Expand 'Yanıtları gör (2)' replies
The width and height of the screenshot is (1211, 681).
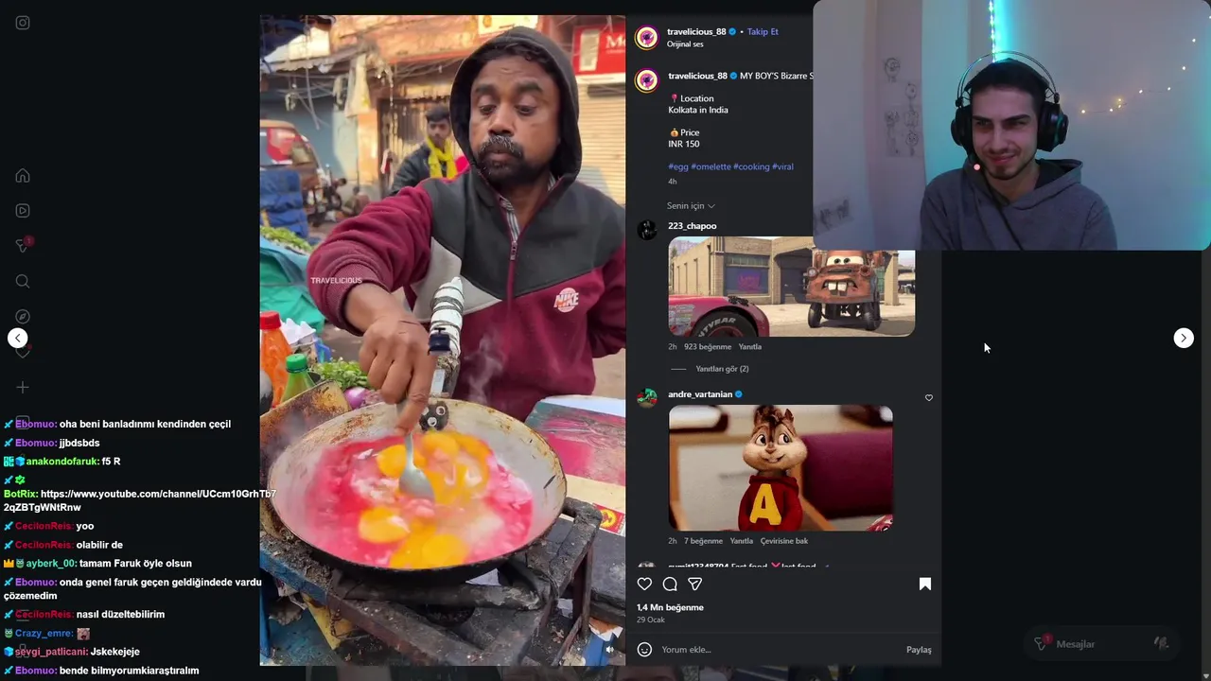[722, 369]
